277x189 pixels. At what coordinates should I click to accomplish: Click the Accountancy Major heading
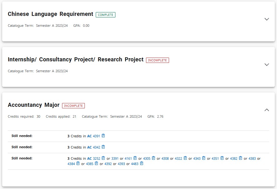[x=34, y=105]
